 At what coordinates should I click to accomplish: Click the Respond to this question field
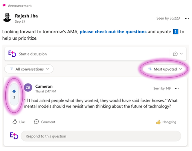(101, 136)
